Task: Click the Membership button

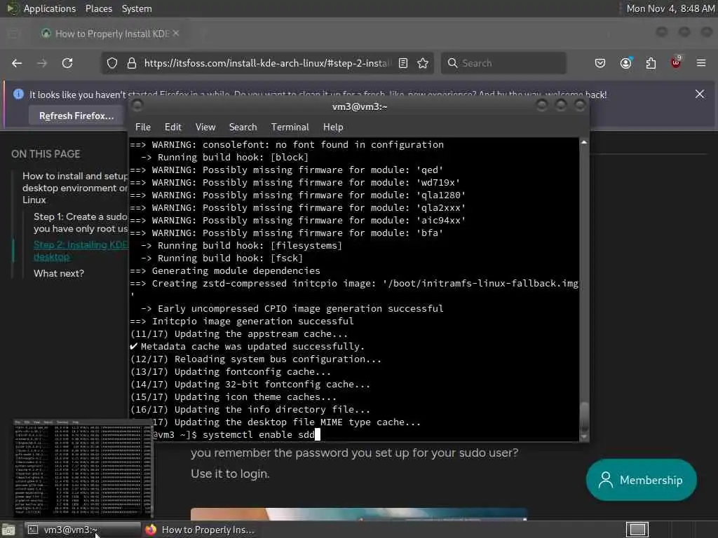Action: (x=642, y=480)
